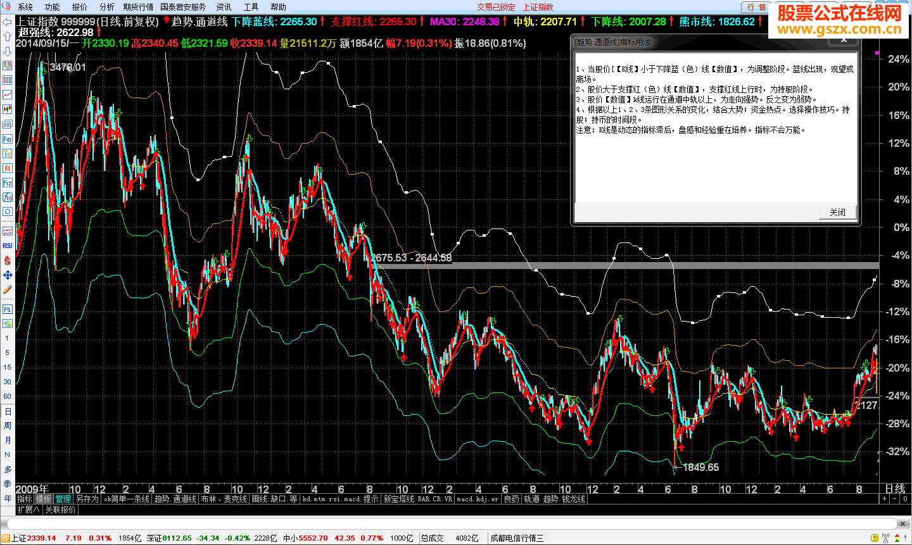
Task: Select the blue move crosshair tool
Action: coord(8,275)
